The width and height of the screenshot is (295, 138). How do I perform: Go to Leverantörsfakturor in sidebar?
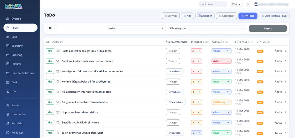[x=23, y=73]
